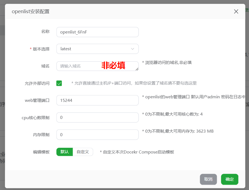This screenshot has width=249, height=190.
Task: Click the resize handle on domain field
Action: coord(137,69)
